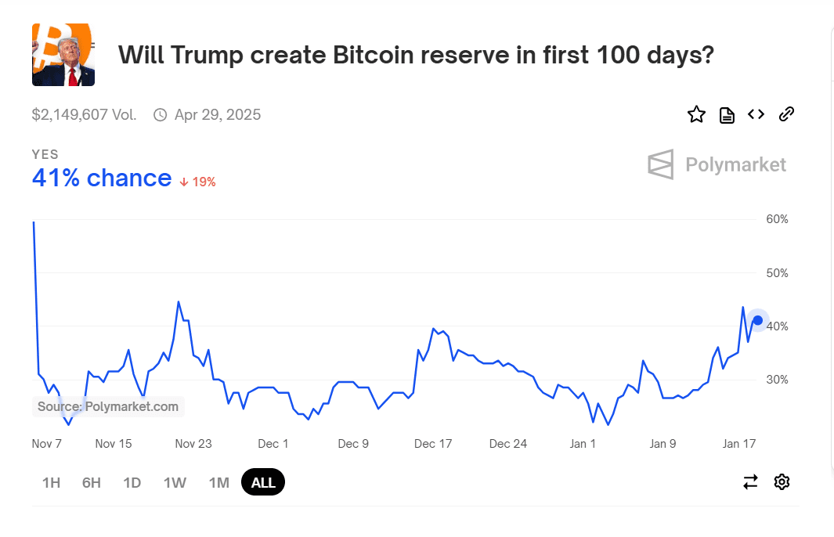Image resolution: width=834 pixels, height=537 pixels.
Task: Select the 1H time range
Action: coord(51,482)
